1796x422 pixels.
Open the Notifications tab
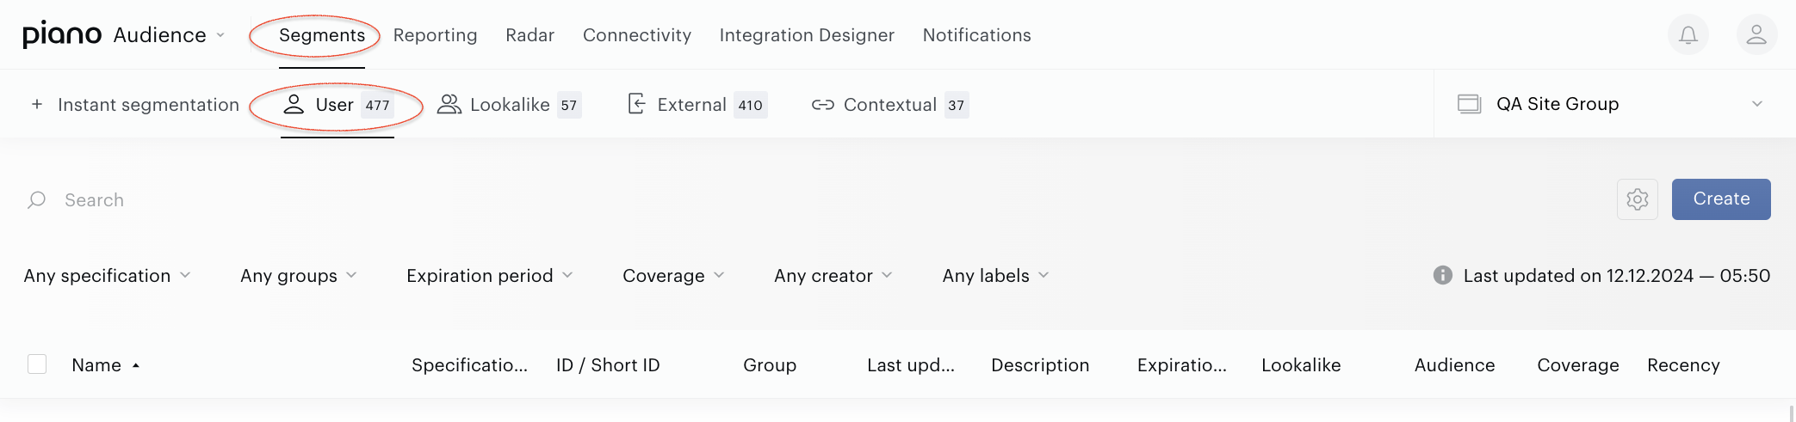click(976, 35)
